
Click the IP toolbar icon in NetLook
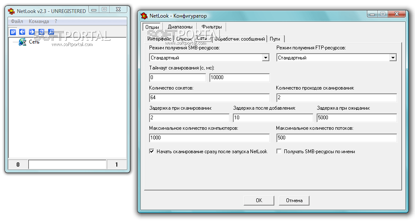[x=13, y=32]
